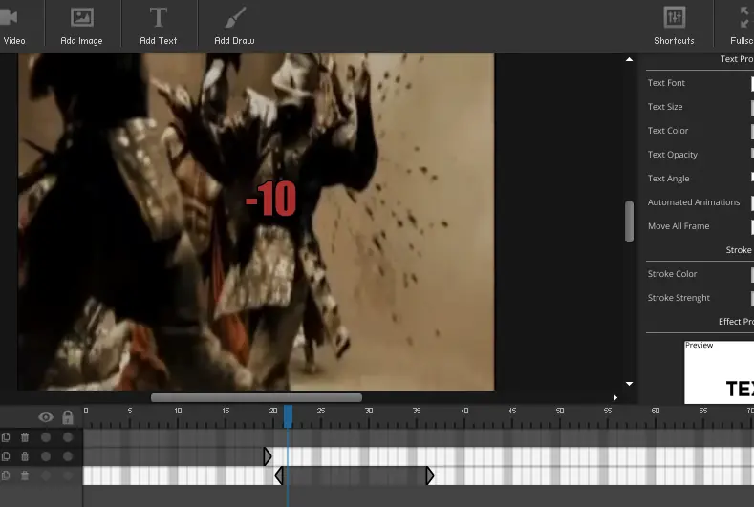The width and height of the screenshot is (754, 507).
Task: Click the blue playhead on the timeline ruler
Action: [288, 416]
